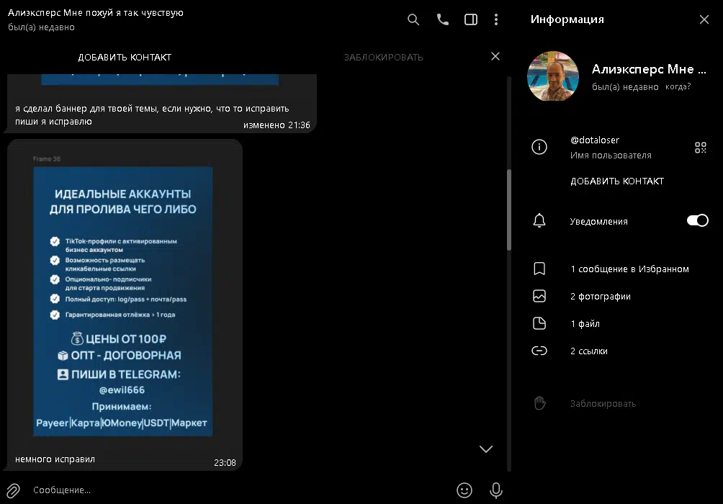Click Заблокировать in the info panel
Image resolution: width=723 pixels, height=504 pixels.
603,403
